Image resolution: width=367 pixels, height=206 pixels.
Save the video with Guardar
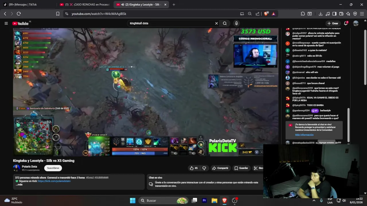coord(241,168)
